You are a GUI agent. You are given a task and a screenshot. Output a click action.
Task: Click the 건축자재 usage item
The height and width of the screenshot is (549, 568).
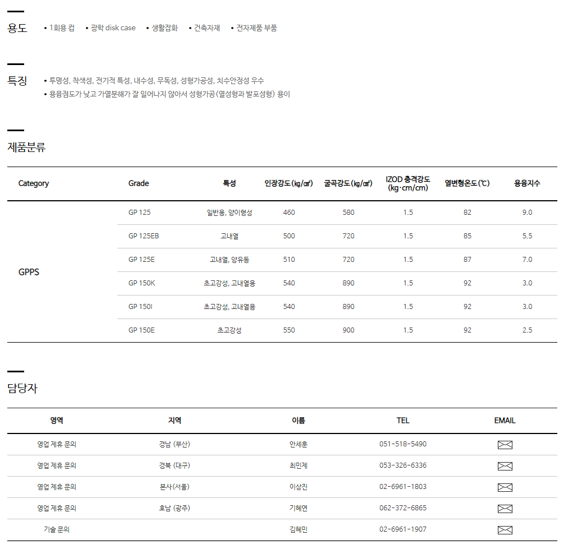(207, 28)
